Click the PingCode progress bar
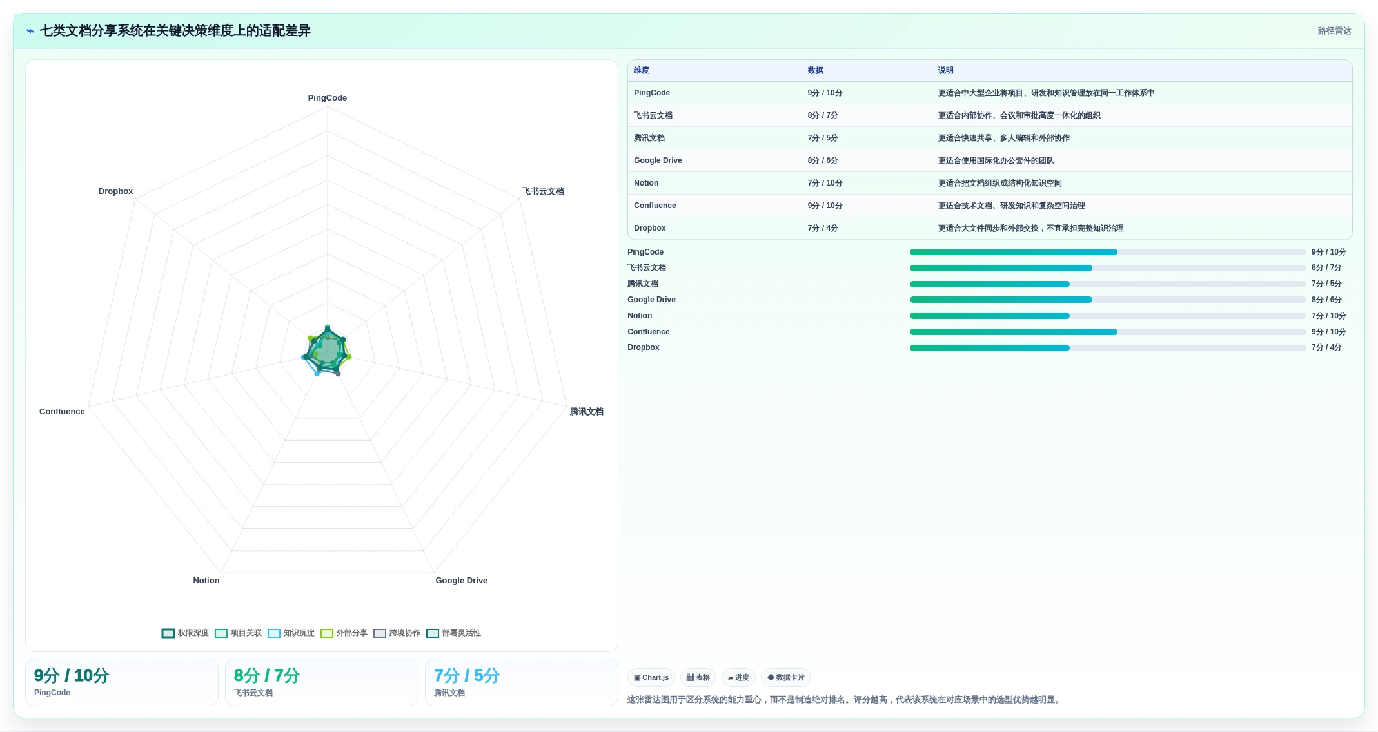 pos(1107,252)
